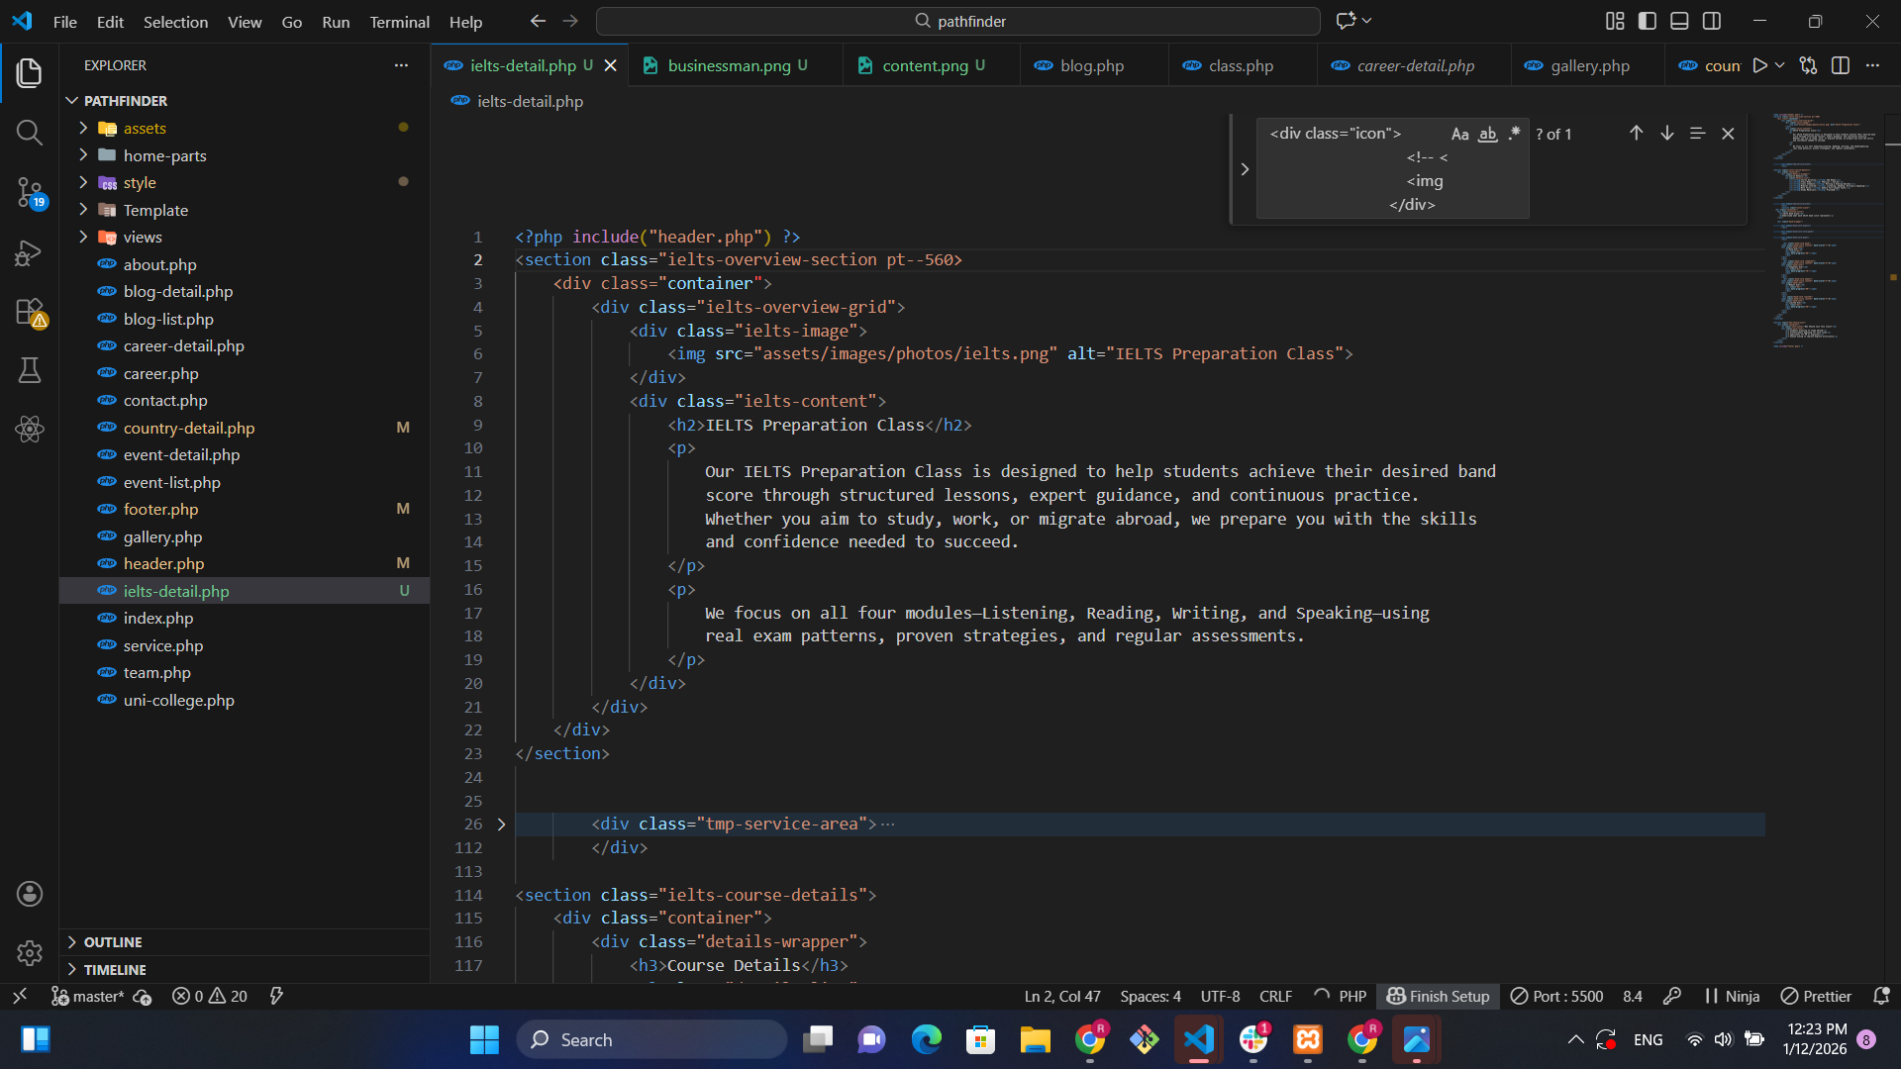The image size is (1901, 1069).
Task: Unfold the collapsed tmp-service-area block
Action: click(501, 825)
